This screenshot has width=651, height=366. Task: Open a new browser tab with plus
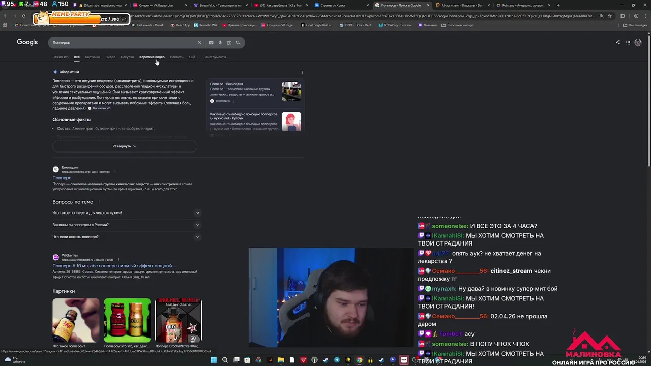point(558,5)
